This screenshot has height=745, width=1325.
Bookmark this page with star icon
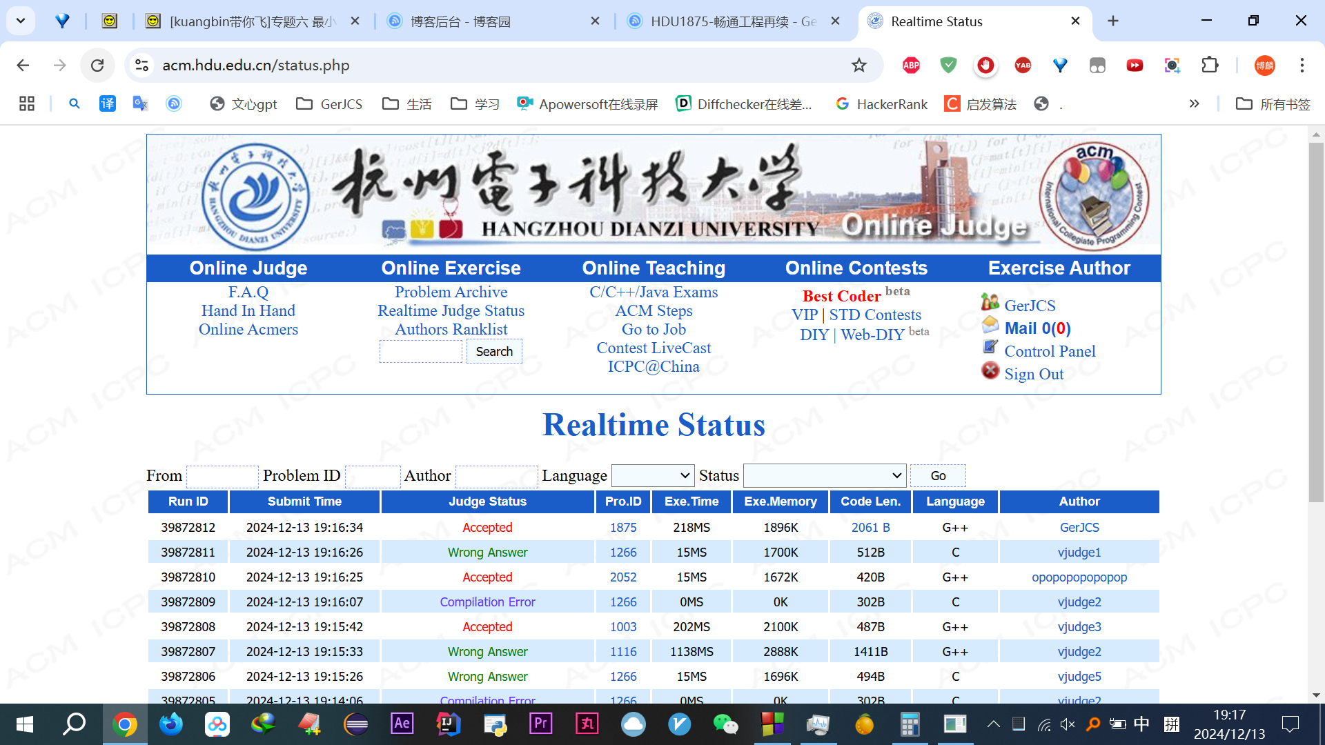click(x=858, y=66)
